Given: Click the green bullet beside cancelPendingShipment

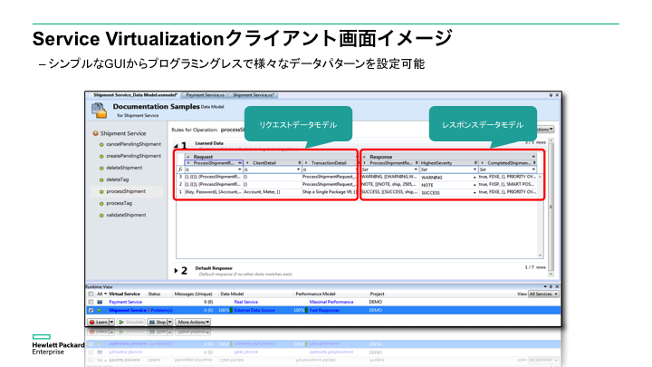Looking at the screenshot, I should [x=101, y=144].
